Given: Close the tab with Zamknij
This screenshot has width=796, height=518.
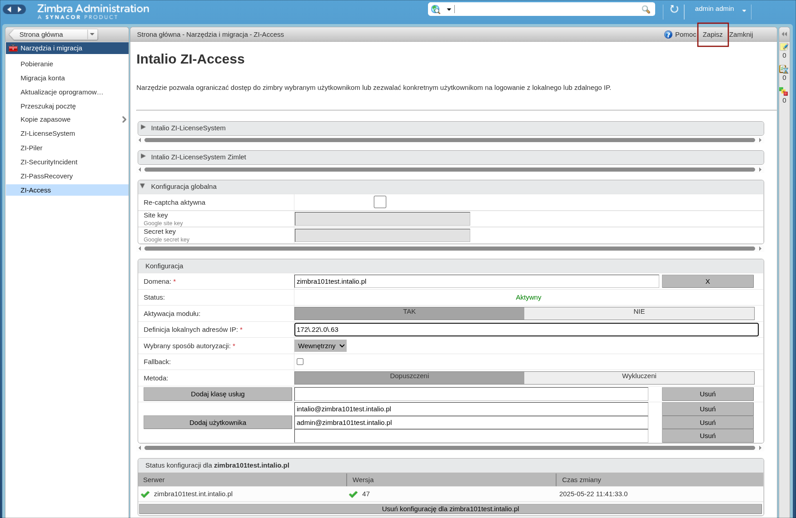Looking at the screenshot, I should (741, 35).
